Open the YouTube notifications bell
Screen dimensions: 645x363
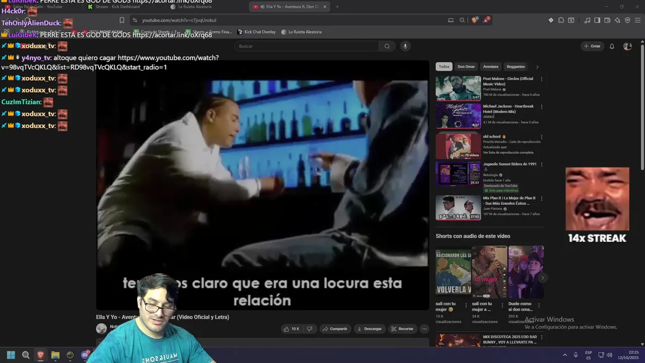[x=612, y=46]
